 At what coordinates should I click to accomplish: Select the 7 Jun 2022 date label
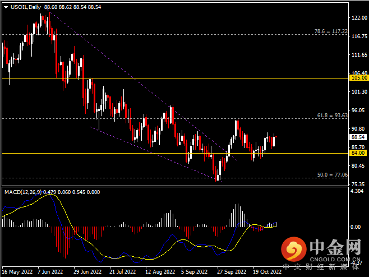pos(51,271)
